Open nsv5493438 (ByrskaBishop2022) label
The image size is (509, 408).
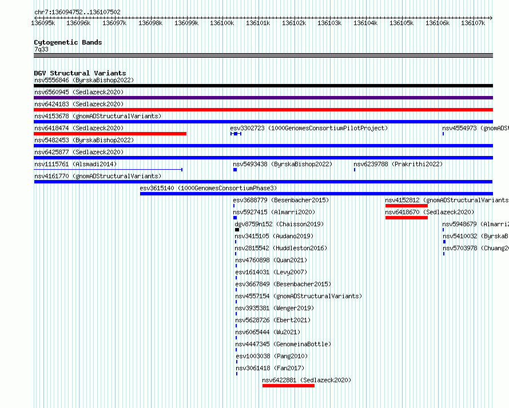[283, 164]
